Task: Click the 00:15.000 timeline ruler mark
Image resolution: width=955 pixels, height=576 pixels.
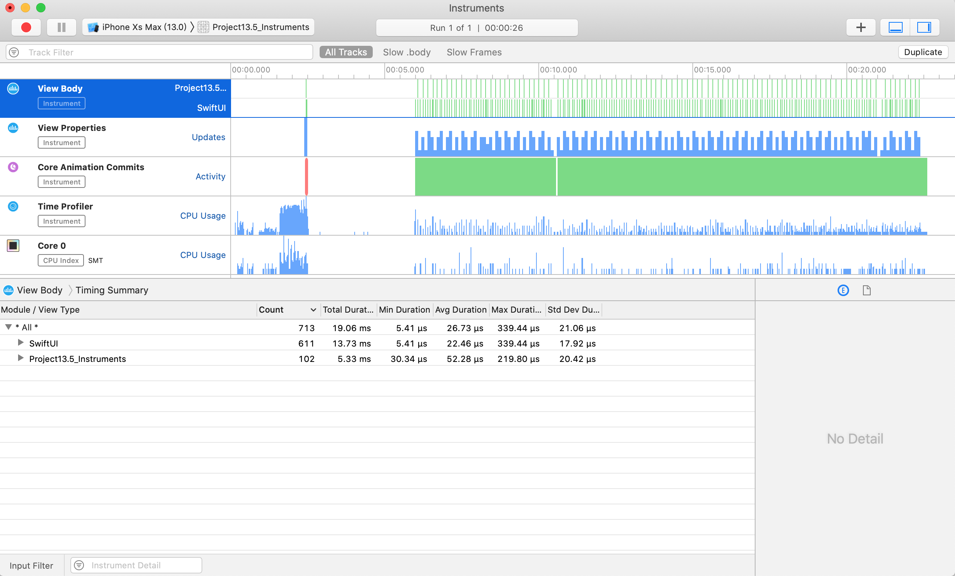Action: (x=712, y=70)
